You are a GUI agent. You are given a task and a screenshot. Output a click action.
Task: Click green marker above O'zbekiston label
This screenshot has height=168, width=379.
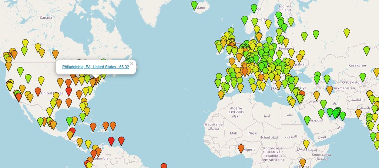pos(363,78)
